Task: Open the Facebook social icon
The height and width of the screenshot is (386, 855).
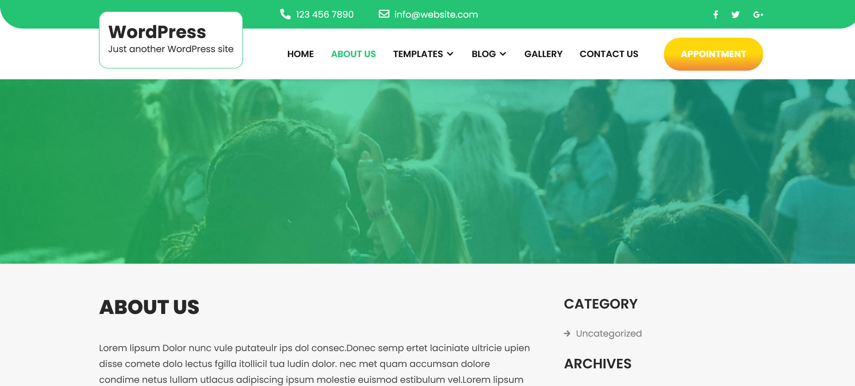Action: point(716,14)
